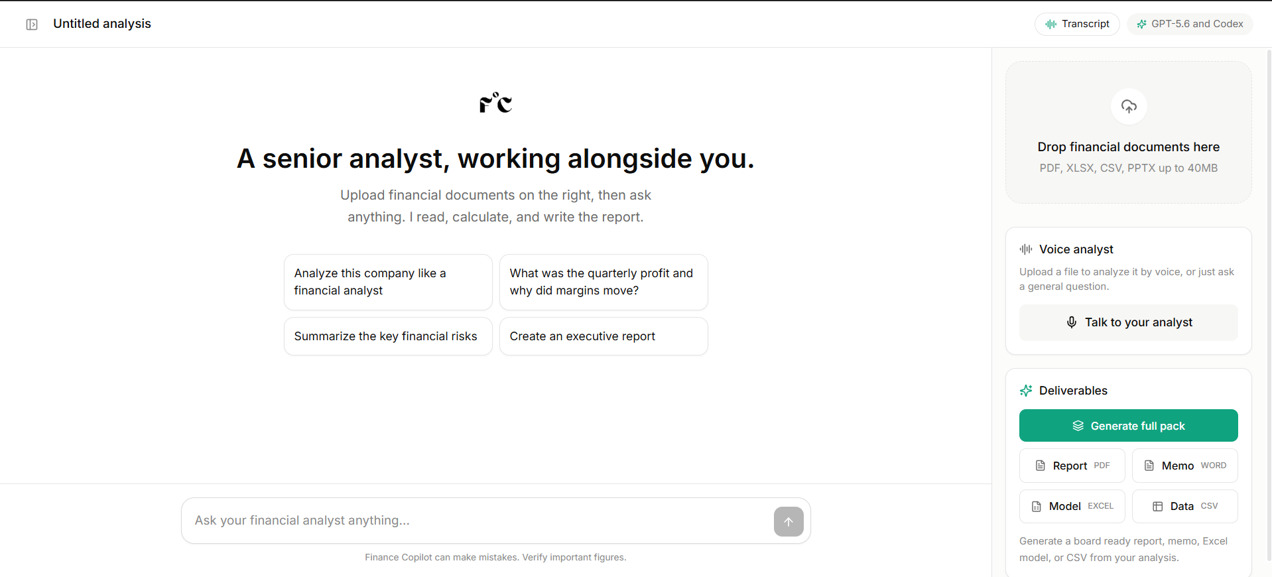The width and height of the screenshot is (1272, 577).
Task: Choose "Summarize the key financial risks" prompt
Action: click(x=388, y=336)
